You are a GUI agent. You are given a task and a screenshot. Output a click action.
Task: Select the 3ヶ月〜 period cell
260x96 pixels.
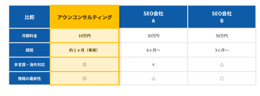pos(222,50)
